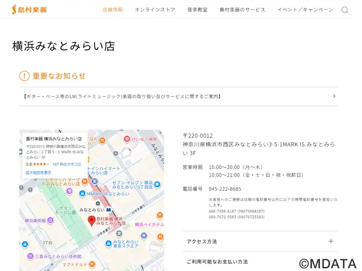This screenshot has height=271, width=362.
Task: Click the McDonald's restaurant map marker
Action: 92,264
